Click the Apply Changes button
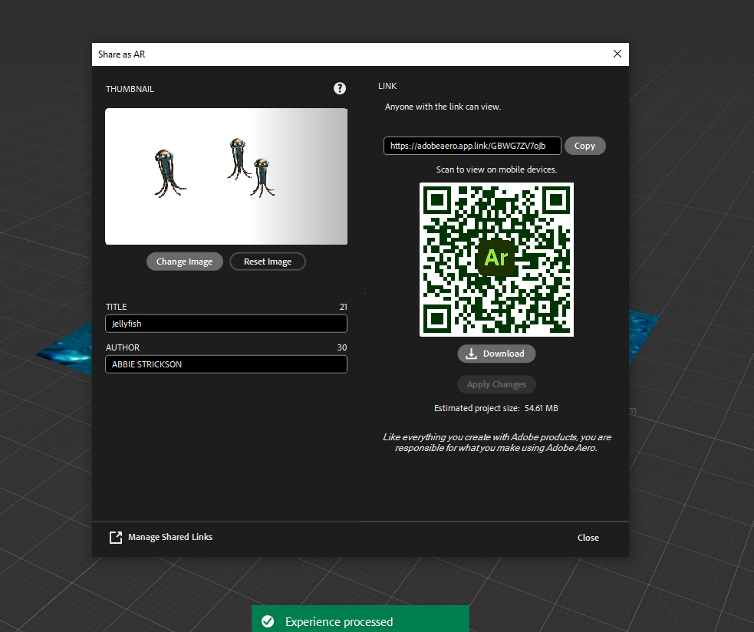The height and width of the screenshot is (632, 754). pyautogui.click(x=496, y=384)
